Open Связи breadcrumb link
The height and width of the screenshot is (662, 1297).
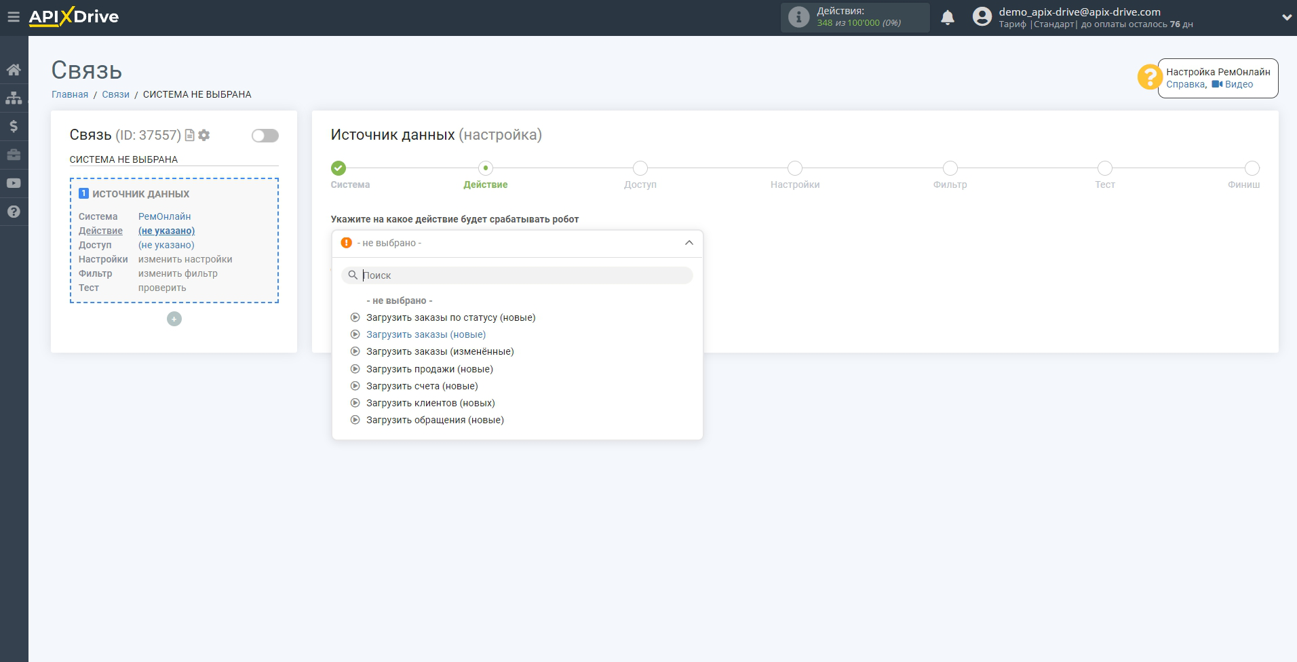[115, 94]
